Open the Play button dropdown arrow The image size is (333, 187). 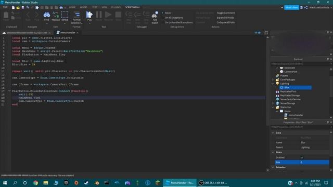tap(89, 23)
